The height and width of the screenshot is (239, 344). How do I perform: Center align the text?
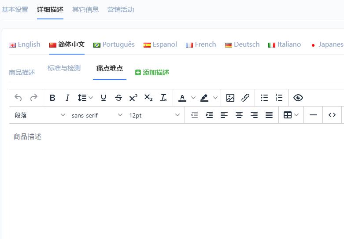click(239, 115)
